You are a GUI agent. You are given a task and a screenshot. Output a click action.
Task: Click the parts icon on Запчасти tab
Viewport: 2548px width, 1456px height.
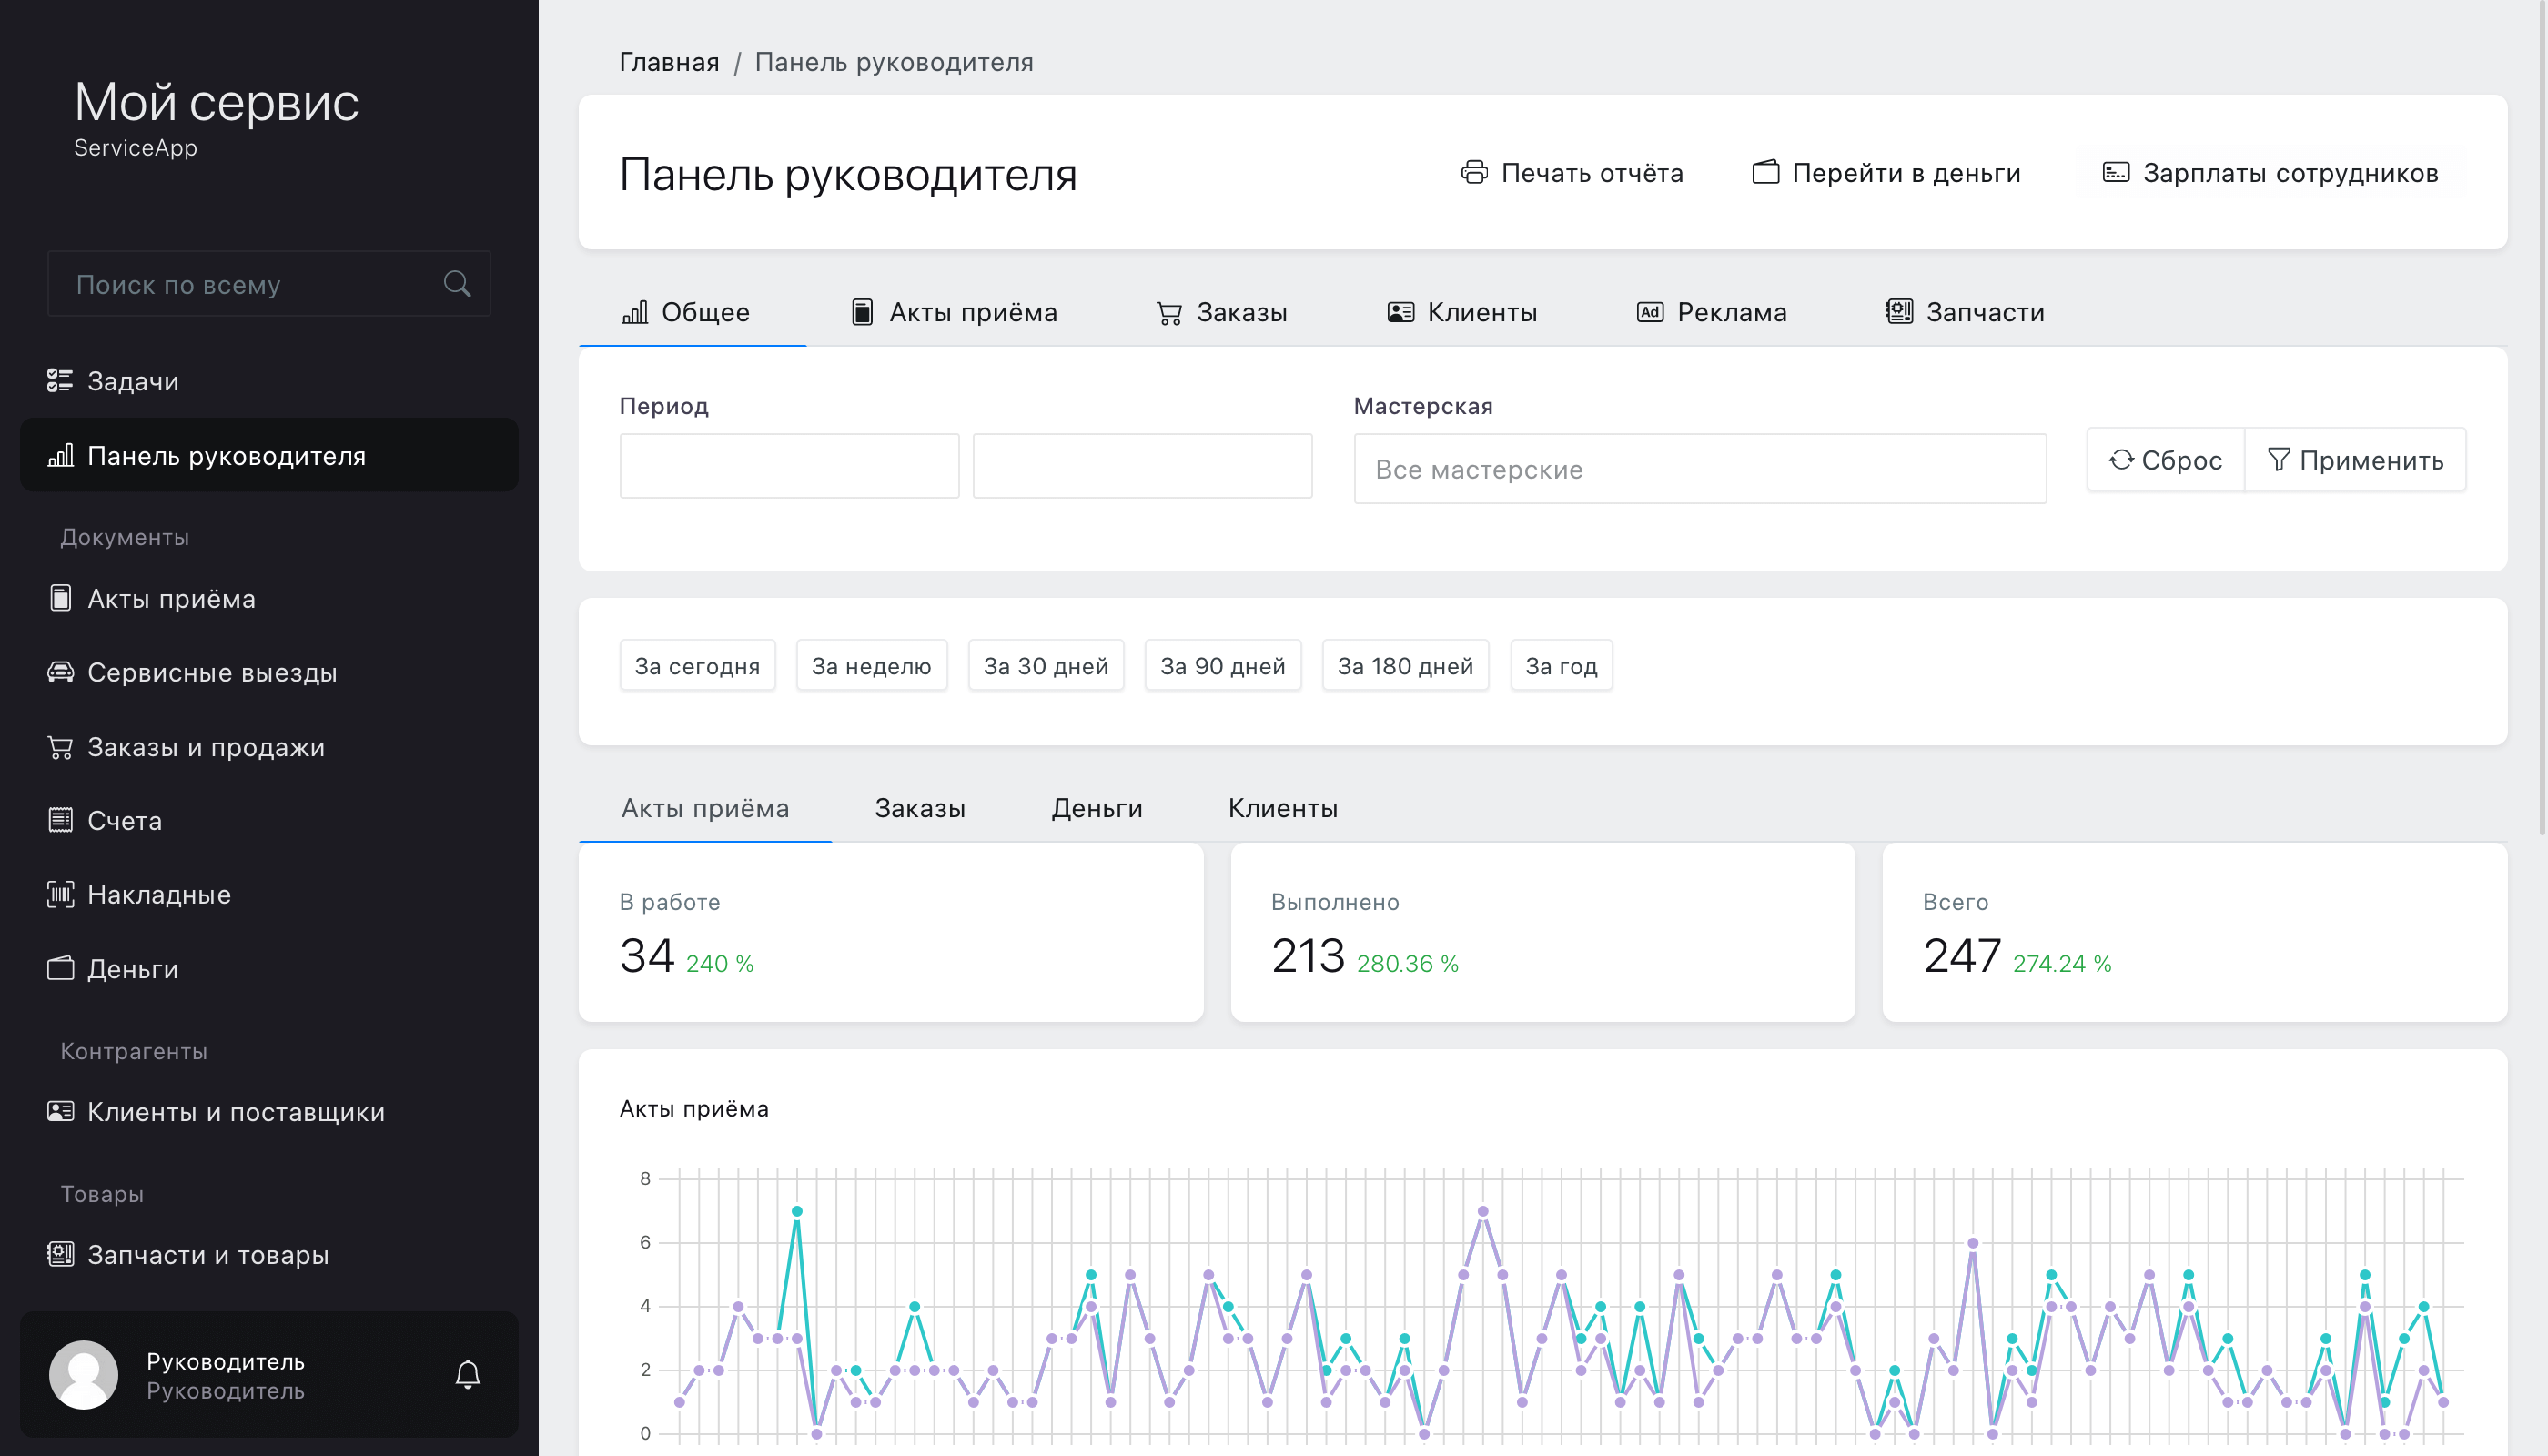[1899, 312]
